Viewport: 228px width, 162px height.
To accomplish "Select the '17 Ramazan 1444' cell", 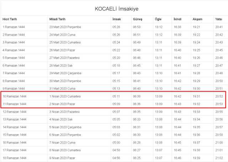I will (15, 150).
